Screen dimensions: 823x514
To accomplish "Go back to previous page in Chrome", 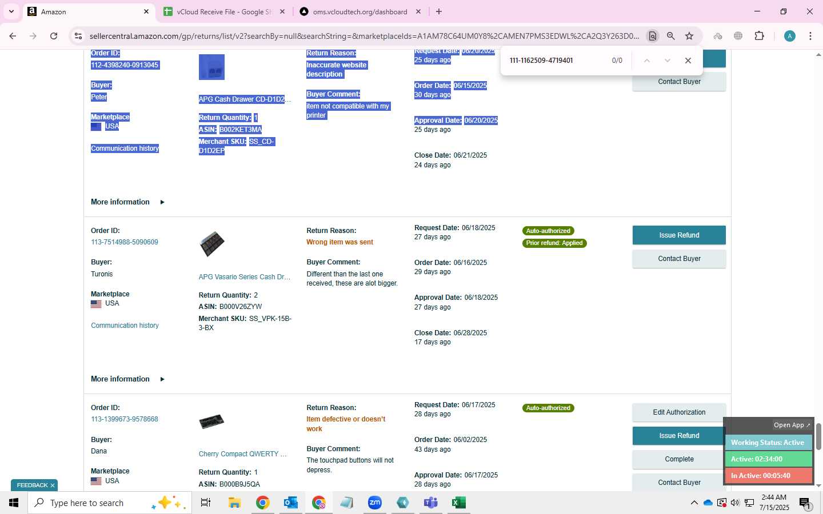I will point(13,36).
